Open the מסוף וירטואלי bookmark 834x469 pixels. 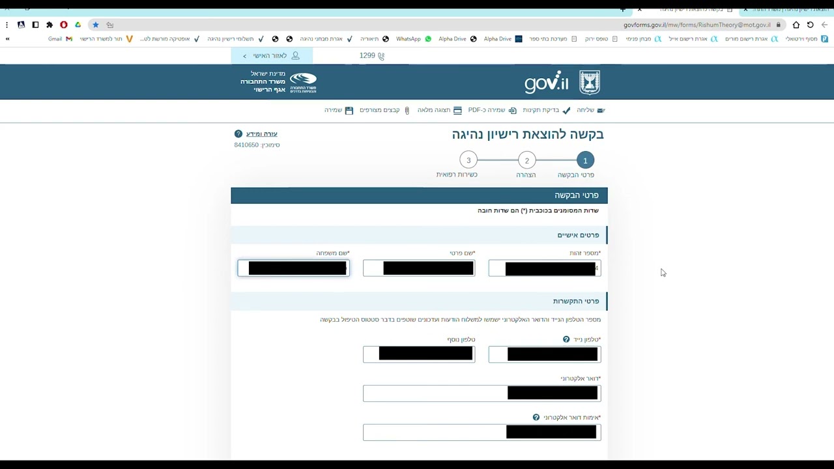[x=806, y=39]
